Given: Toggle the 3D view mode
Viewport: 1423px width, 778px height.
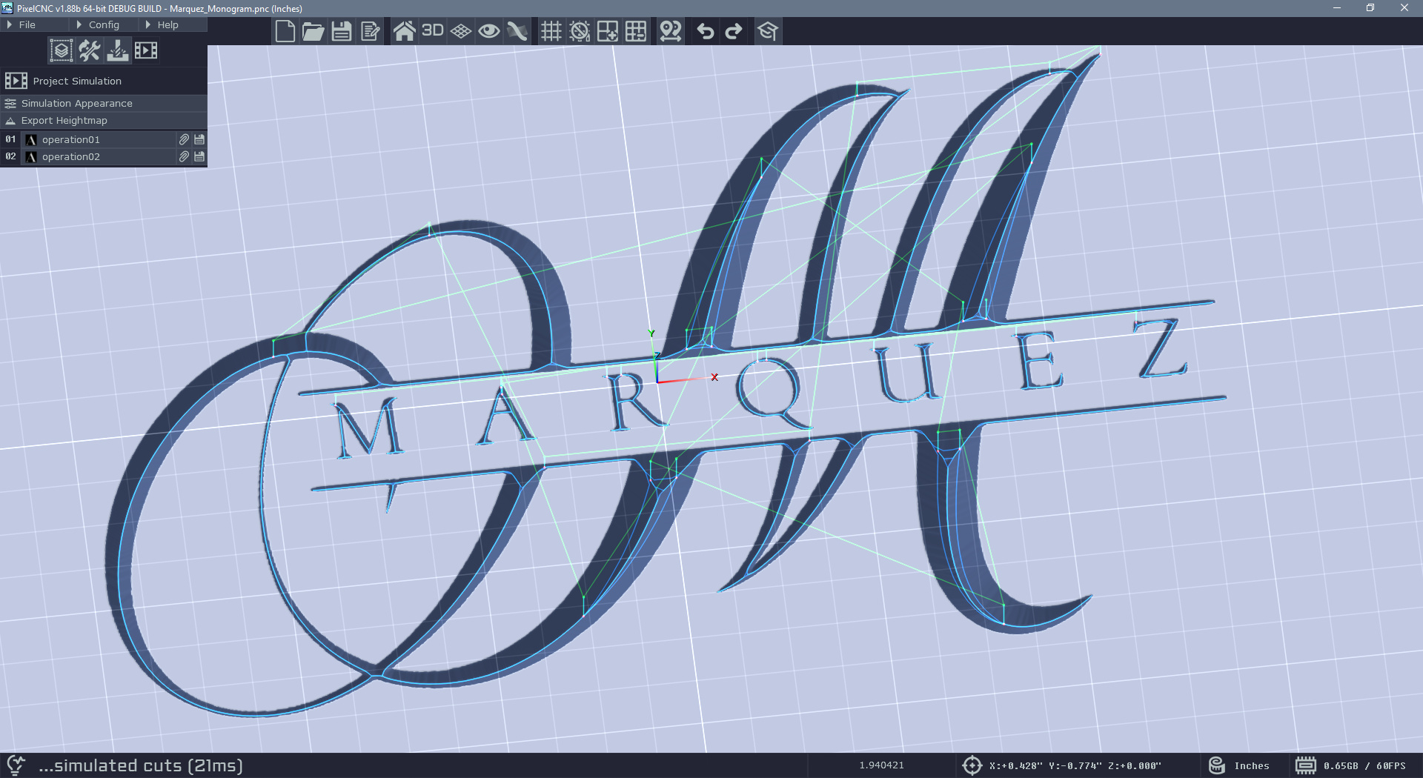Looking at the screenshot, I should [432, 31].
